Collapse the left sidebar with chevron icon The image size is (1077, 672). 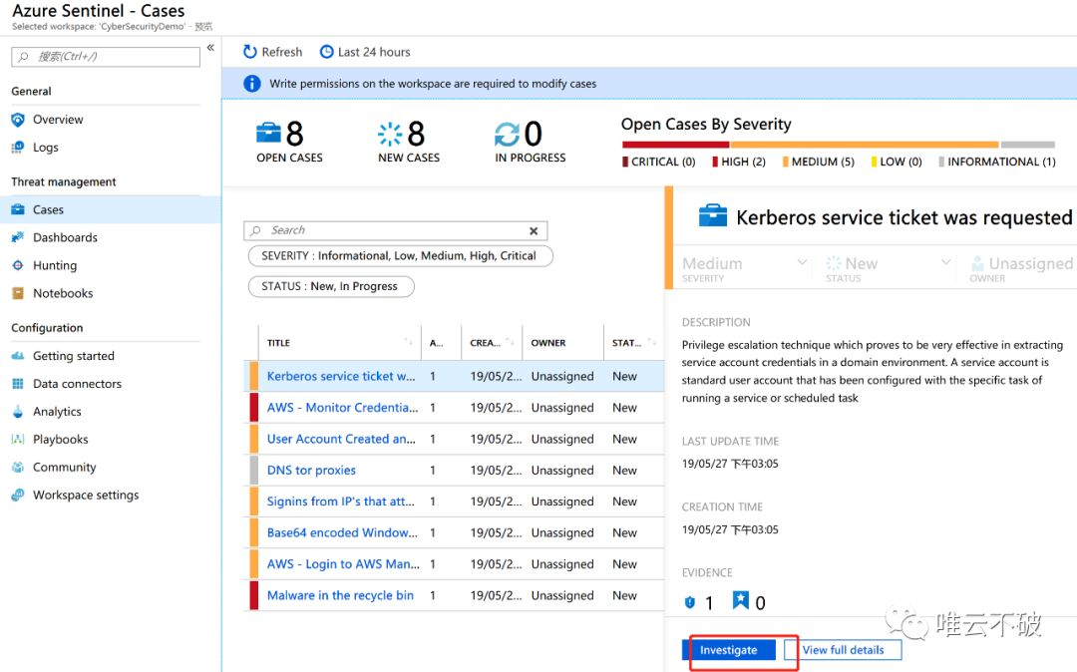210,48
